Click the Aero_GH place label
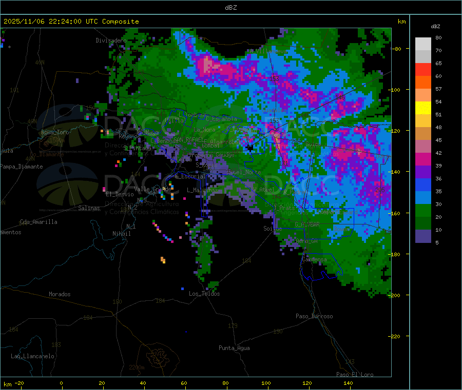Viewport: 462px width, 390px height. tap(306, 241)
